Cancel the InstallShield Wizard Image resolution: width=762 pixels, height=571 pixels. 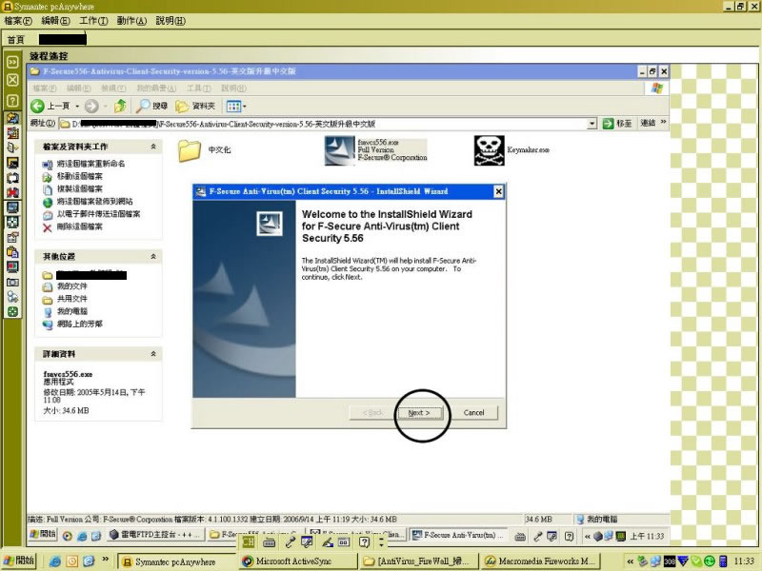(473, 413)
